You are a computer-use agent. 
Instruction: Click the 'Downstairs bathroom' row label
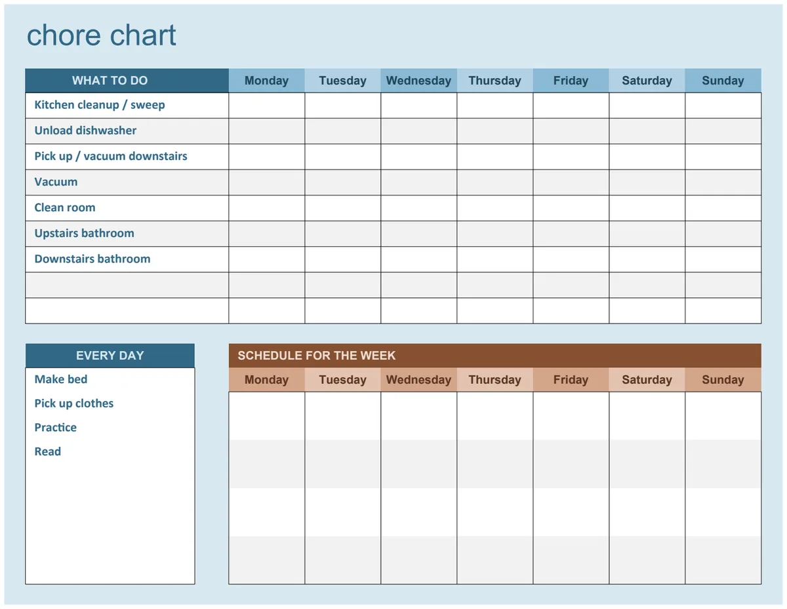92,259
